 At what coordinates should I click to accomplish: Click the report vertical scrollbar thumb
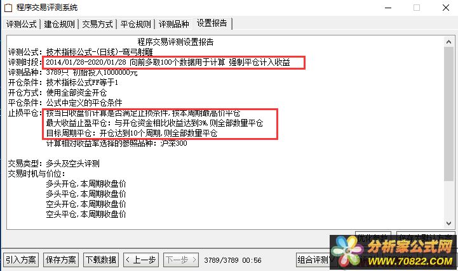448,113
